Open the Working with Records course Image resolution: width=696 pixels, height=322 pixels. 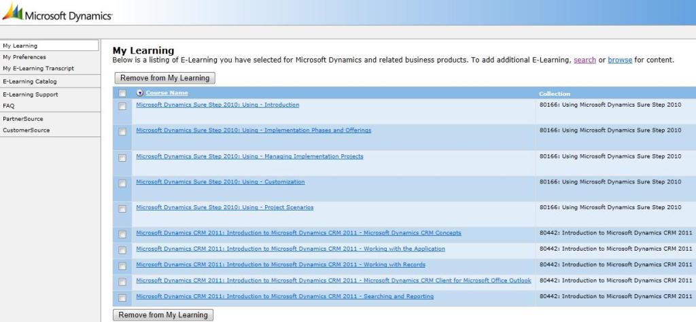(281, 265)
